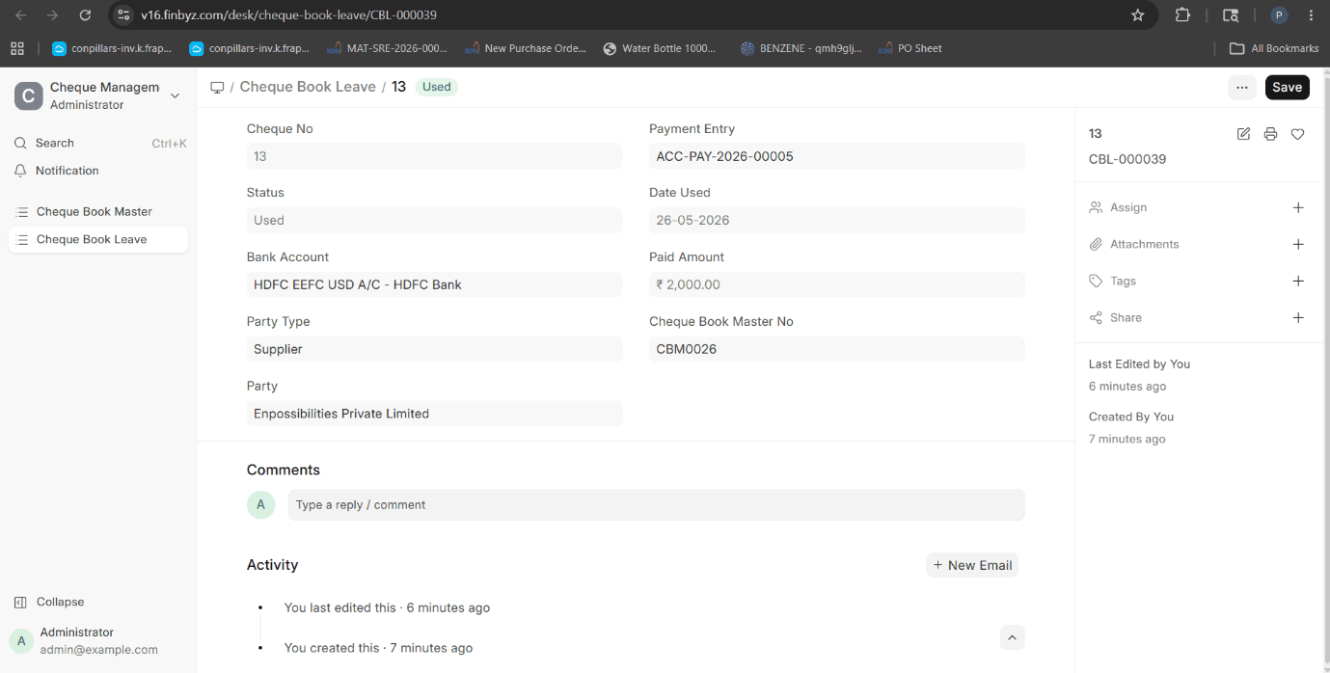Click the comment avatar A
This screenshot has height=673, width=1330.
260,505
